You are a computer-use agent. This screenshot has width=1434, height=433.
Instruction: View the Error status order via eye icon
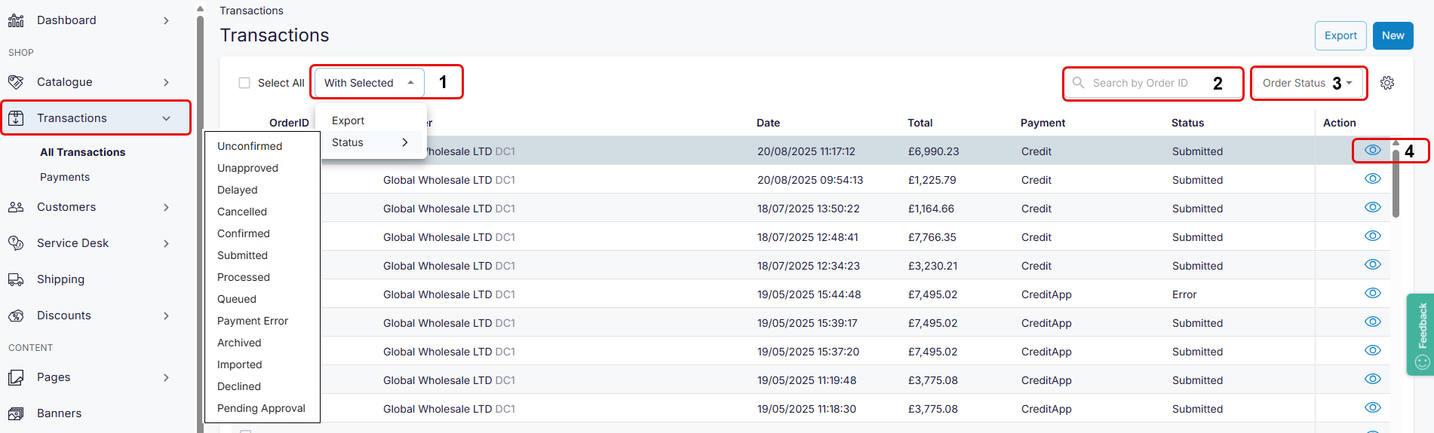click(1372, 294)
